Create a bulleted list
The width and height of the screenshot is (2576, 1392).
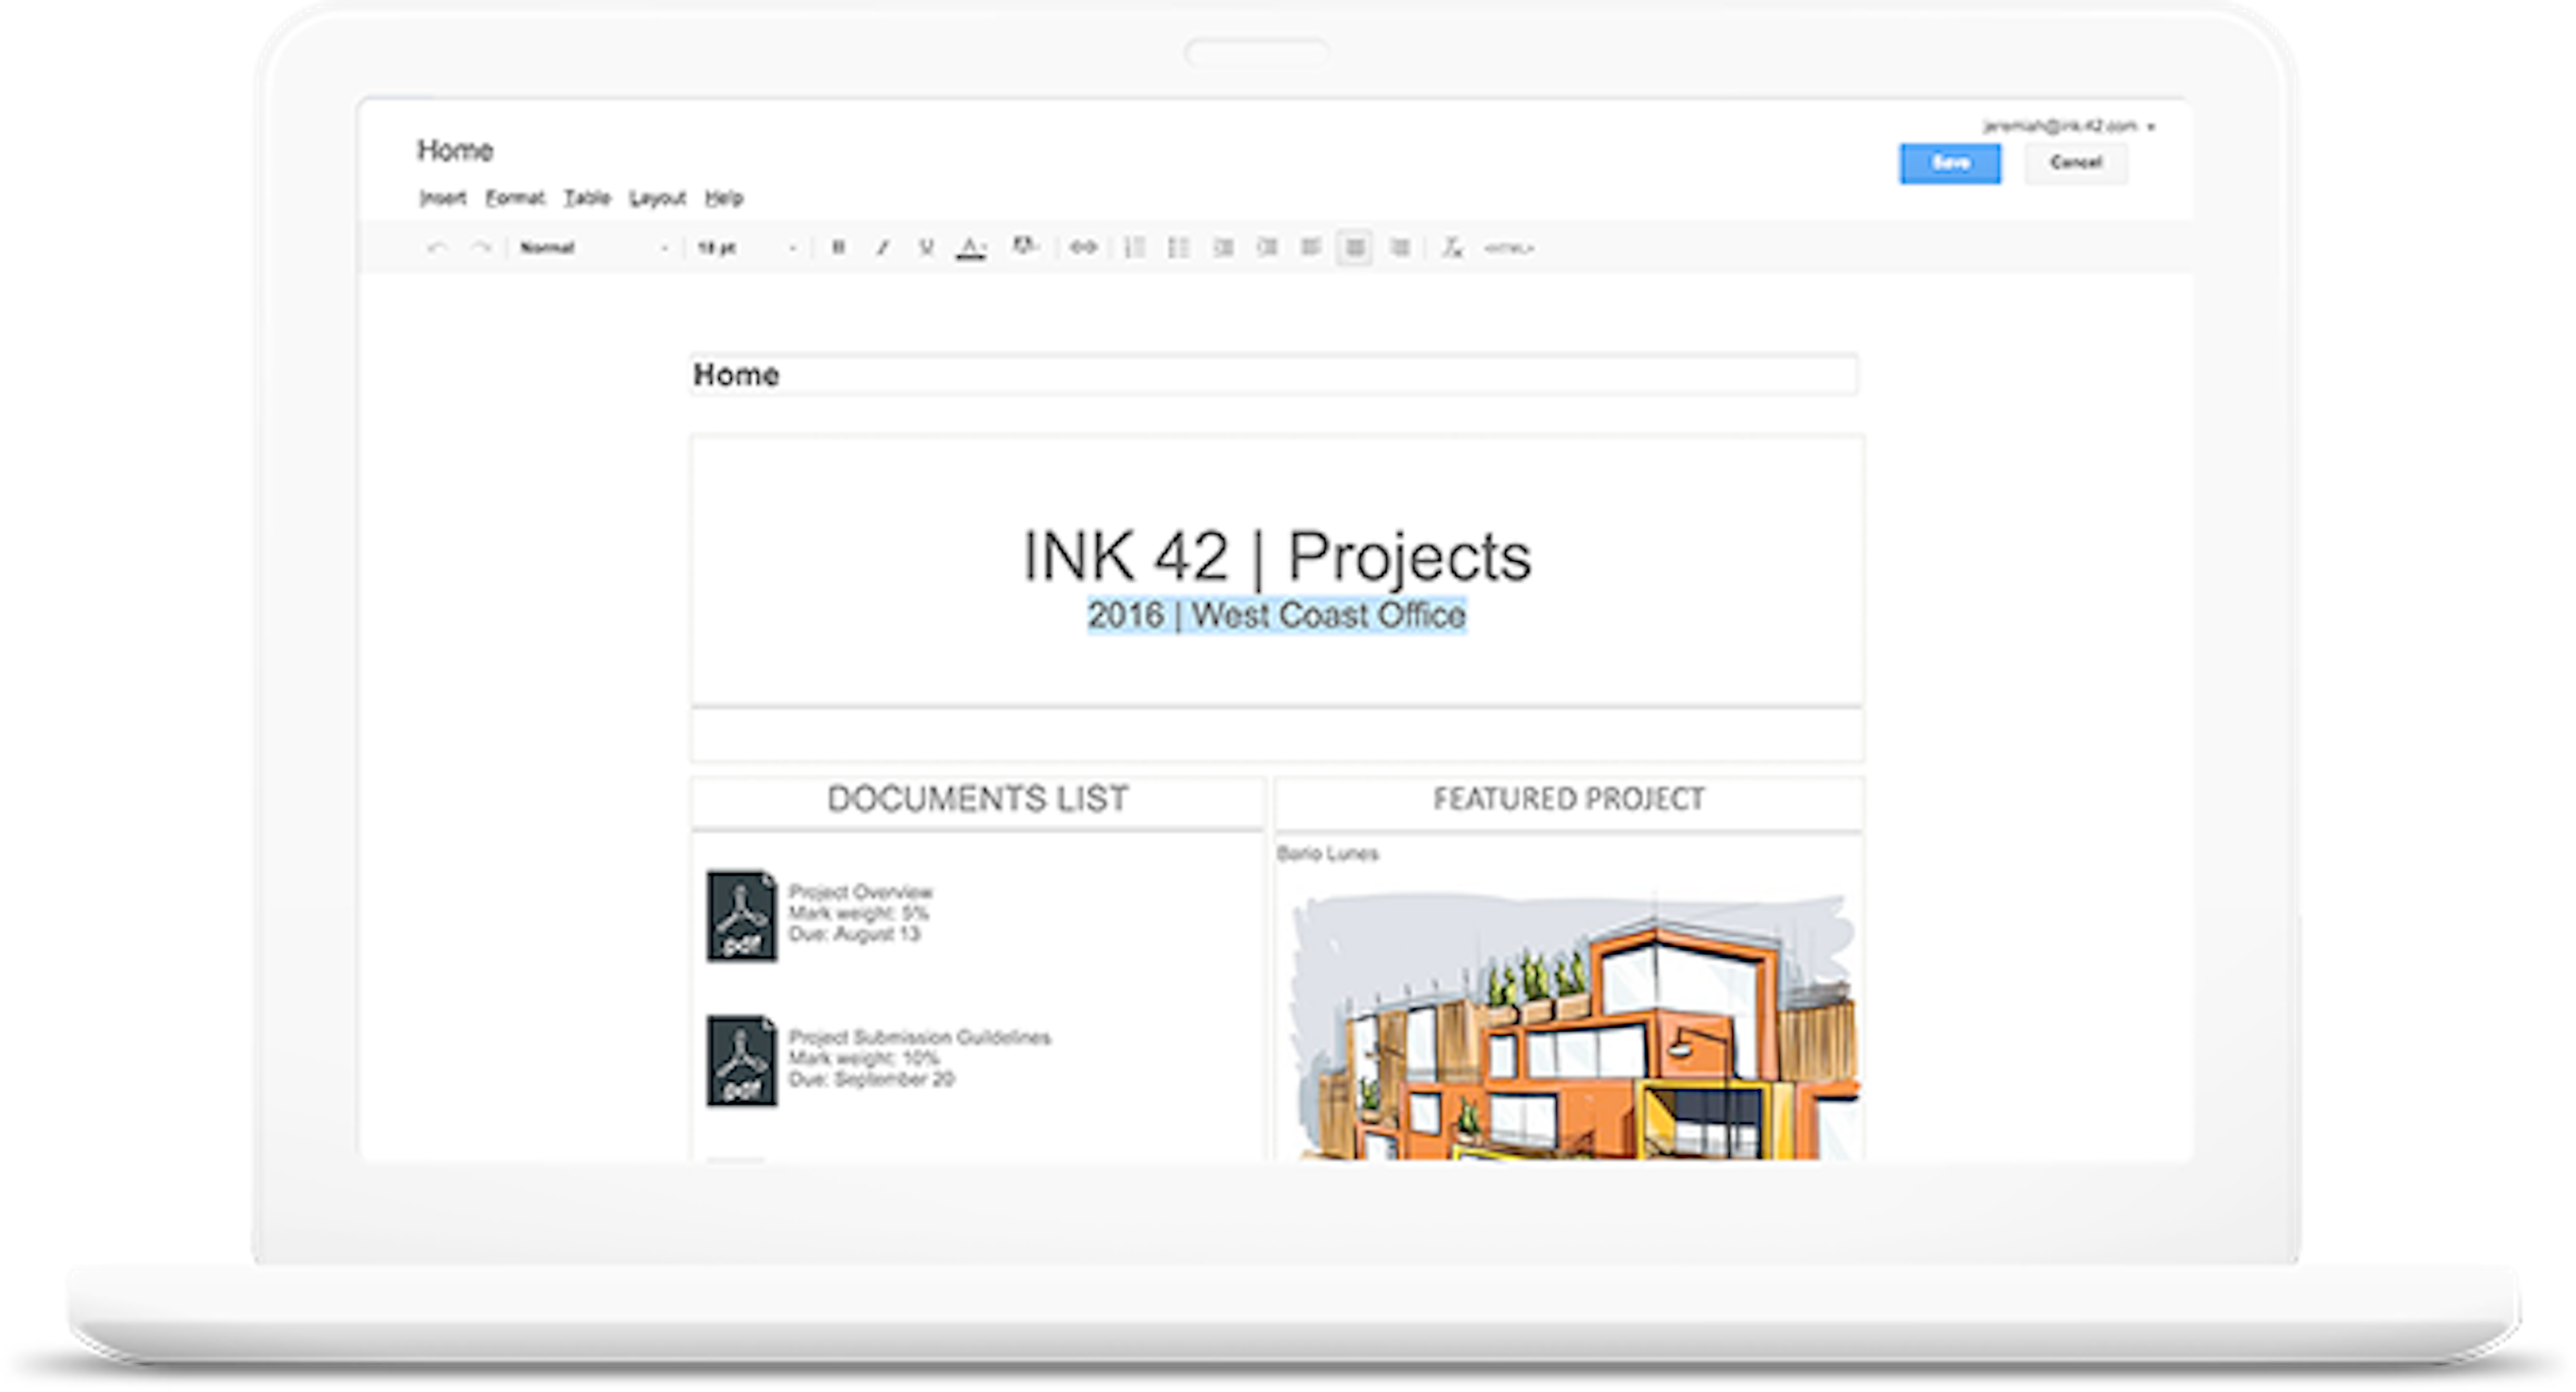pos(1179,247)
